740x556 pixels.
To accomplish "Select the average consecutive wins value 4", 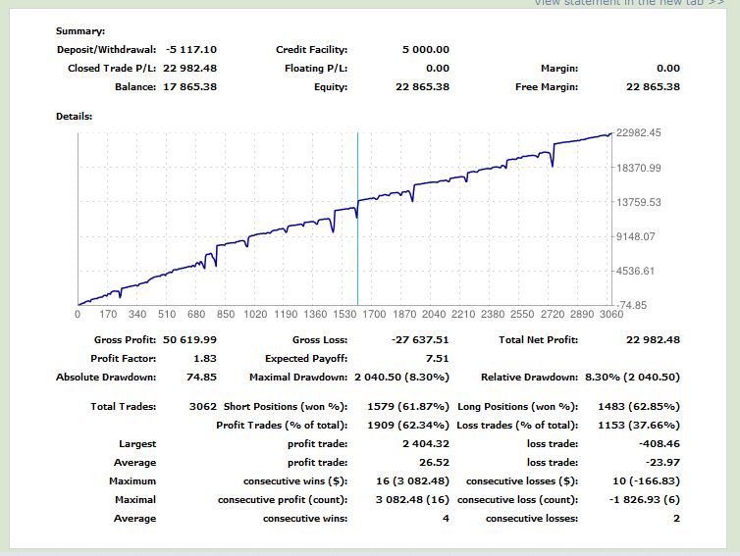I will click(446, 519).
